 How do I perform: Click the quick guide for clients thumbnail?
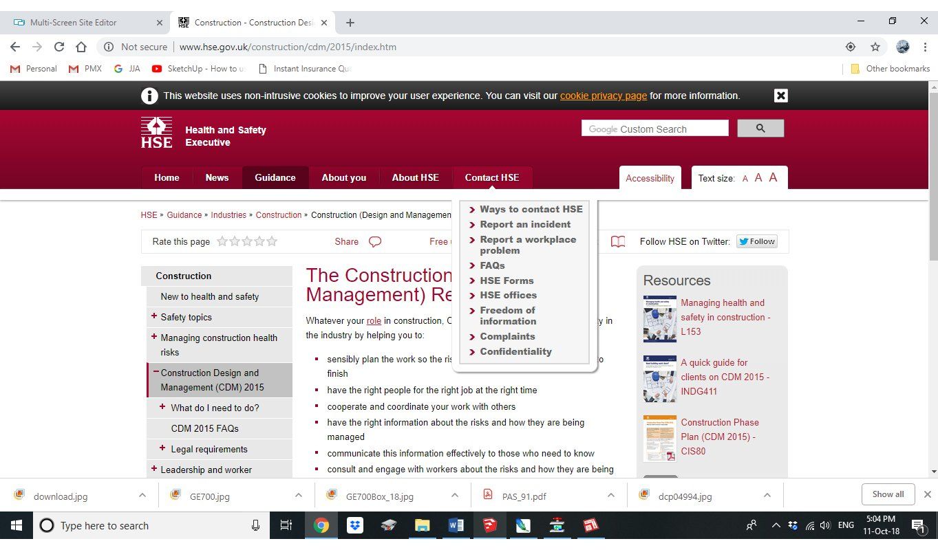point(660,379)
